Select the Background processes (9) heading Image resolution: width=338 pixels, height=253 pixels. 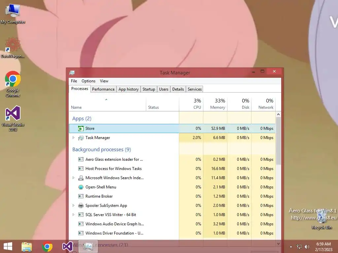(102, 150)
